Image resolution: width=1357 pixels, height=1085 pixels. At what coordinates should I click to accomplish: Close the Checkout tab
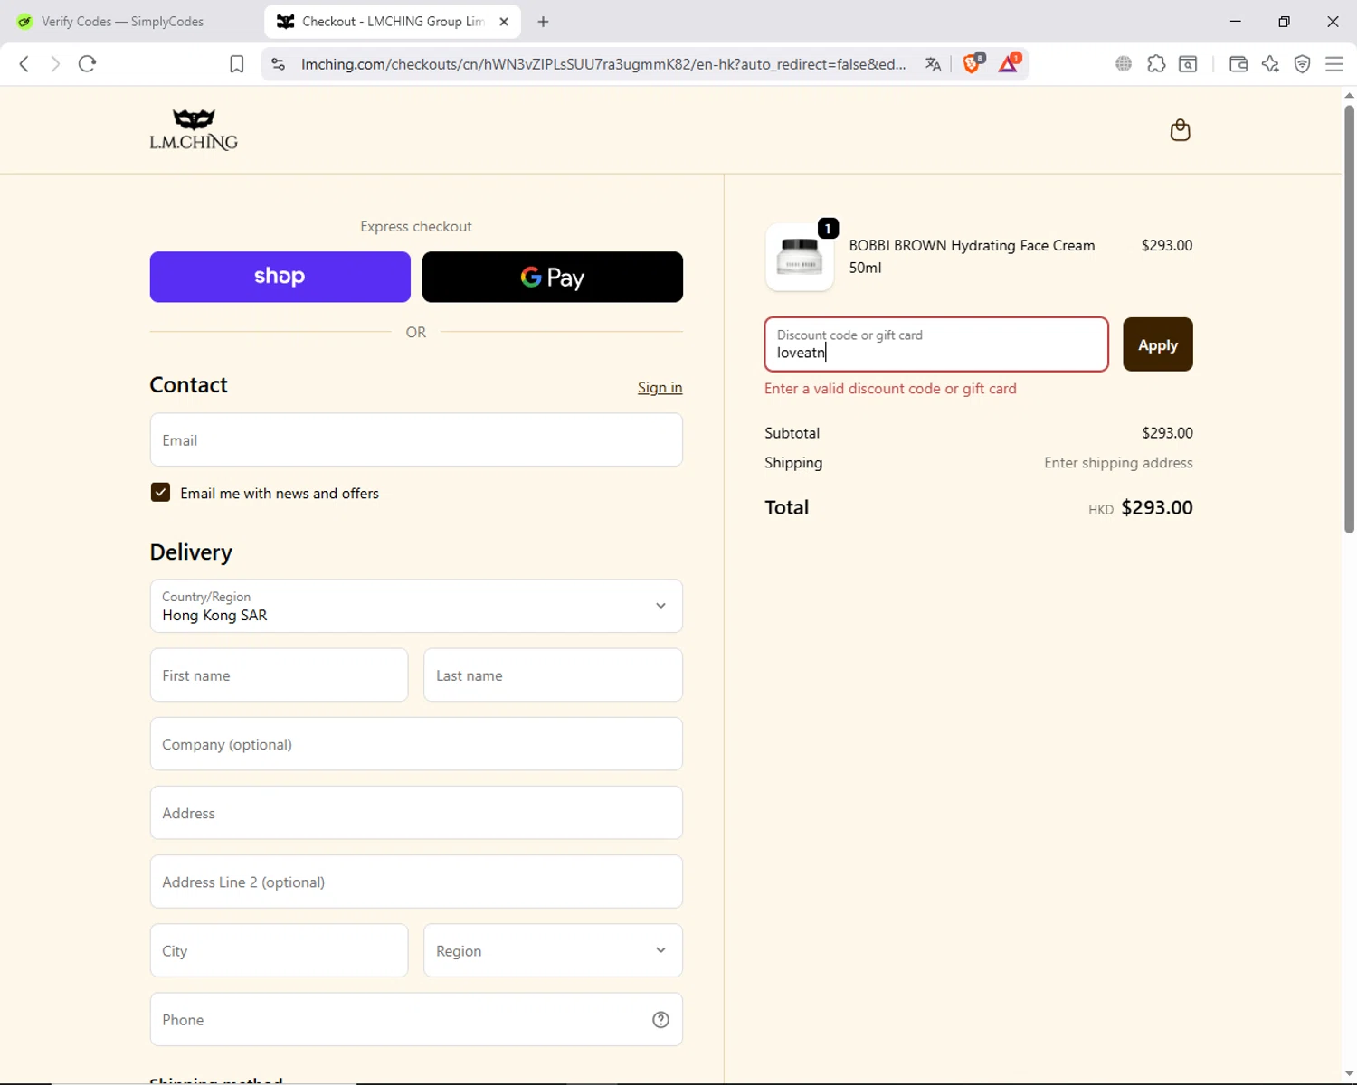(x=504, y=22)
